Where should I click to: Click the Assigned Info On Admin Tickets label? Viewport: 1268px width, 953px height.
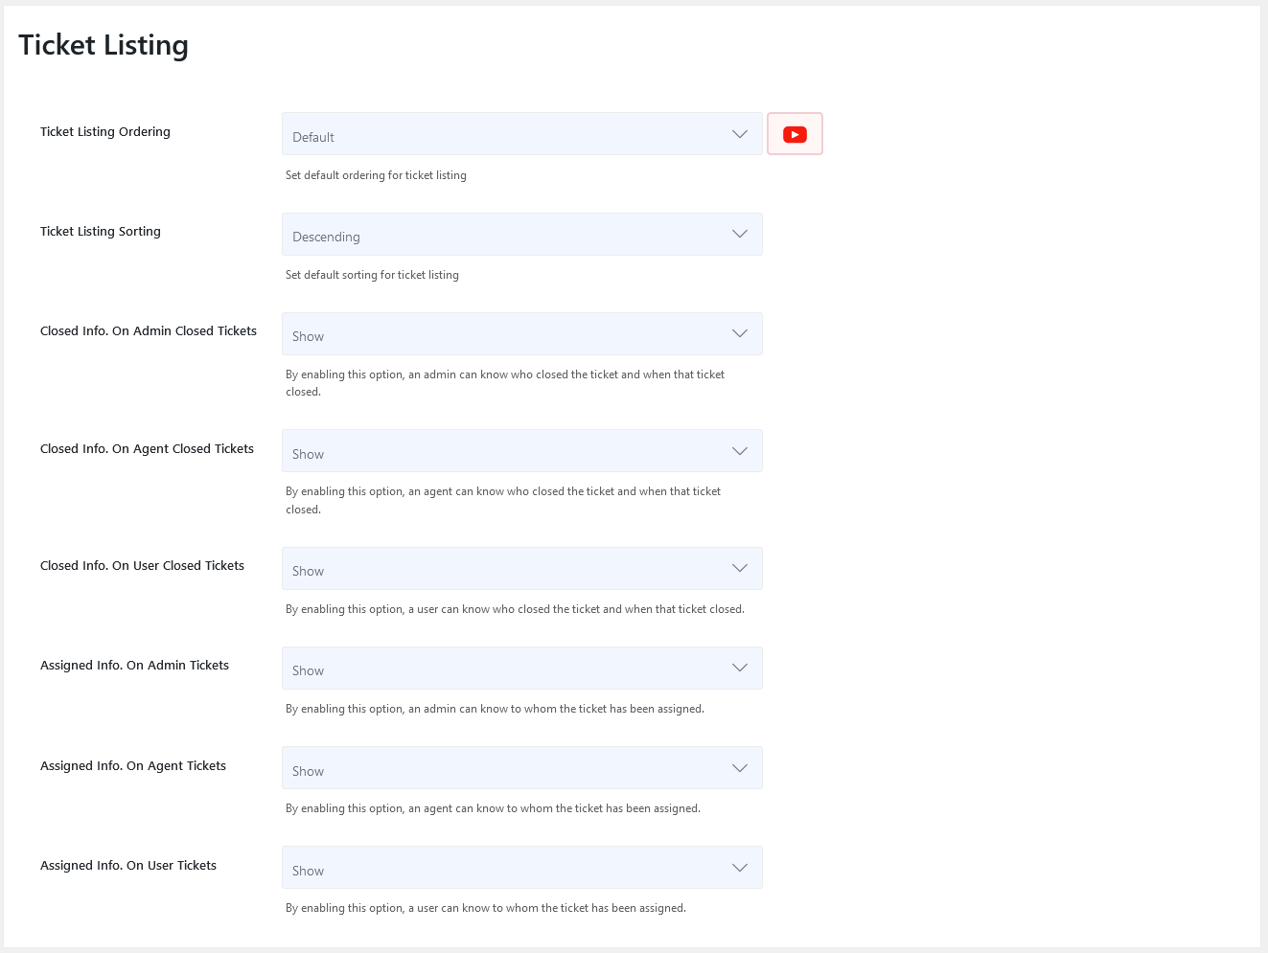pyautogui.click(x=134, y=666)
